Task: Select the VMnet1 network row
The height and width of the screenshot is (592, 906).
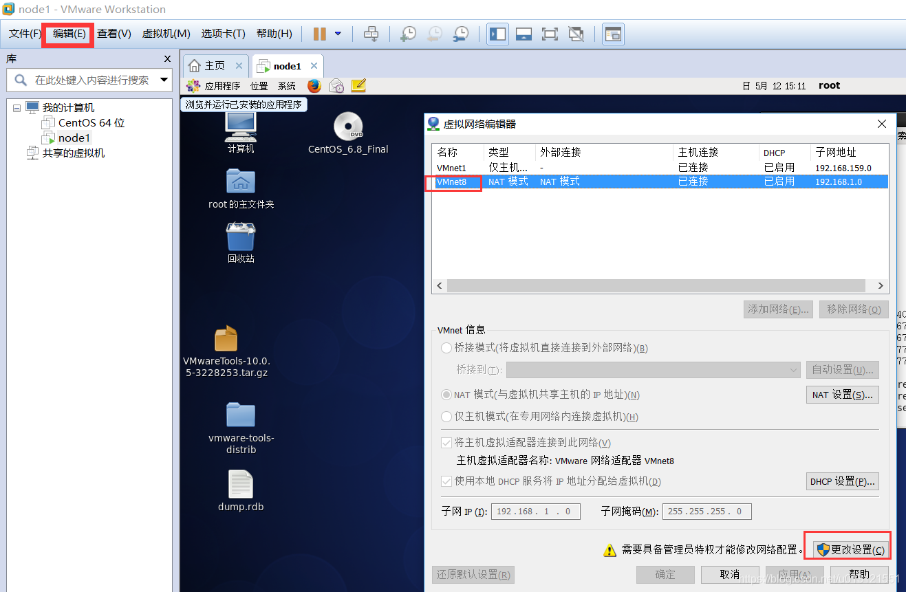Action: coord(660,167)
